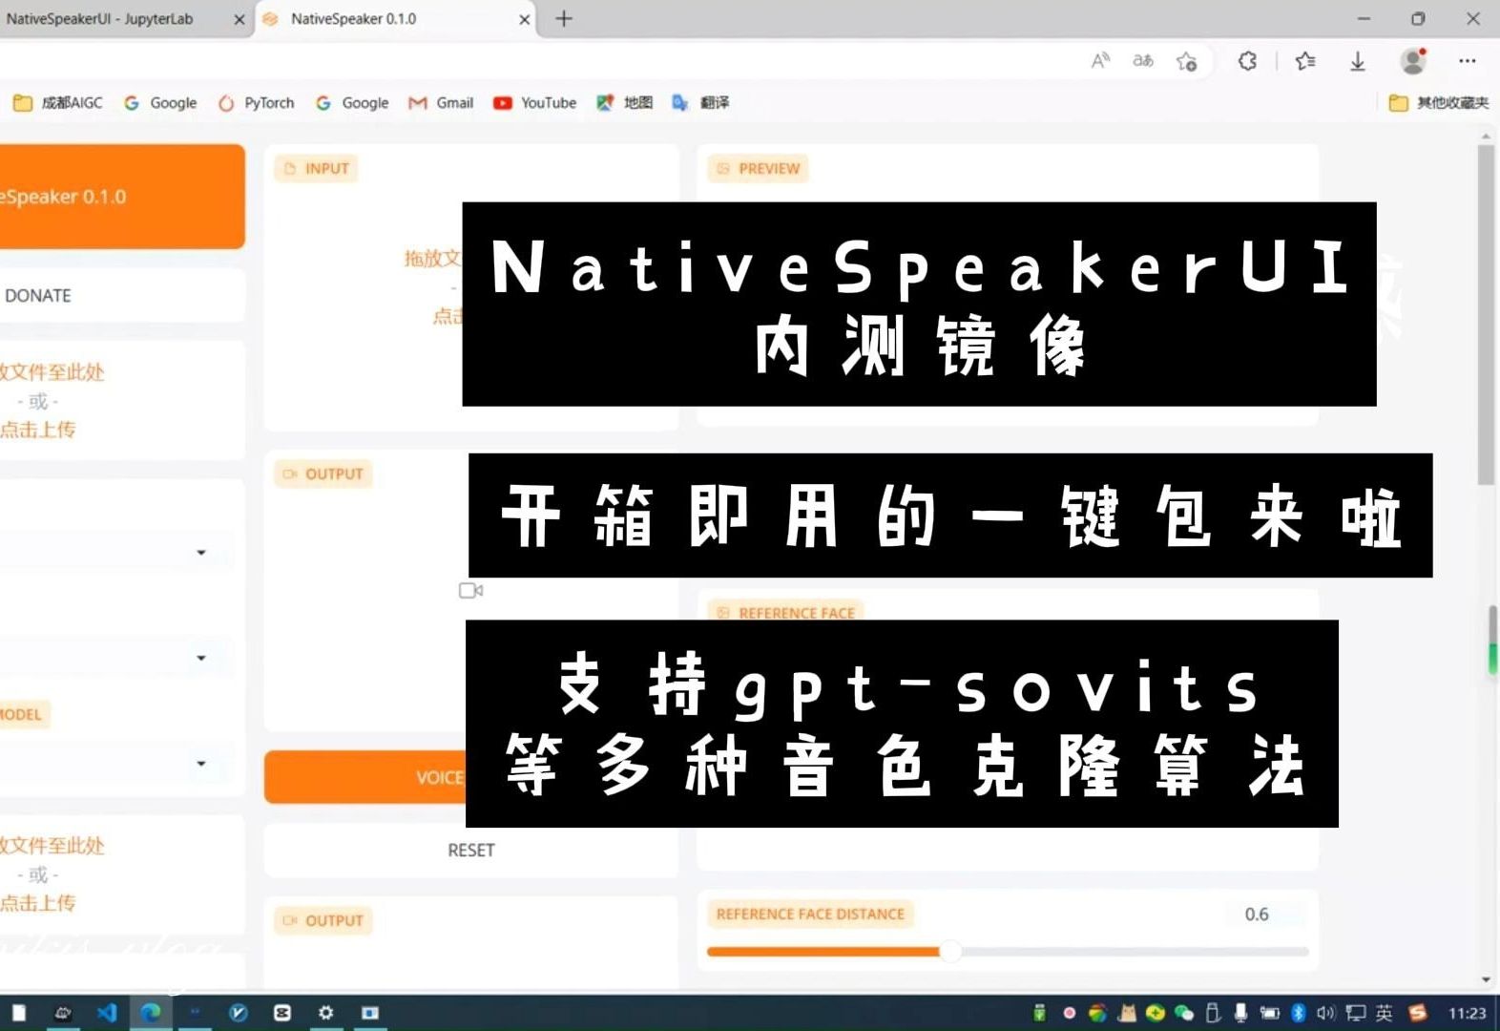Click the lower OUTPUT panel label
The width and height of the screenshot is (1500, 1031).
pyautogui.click(x=323, y=920)
